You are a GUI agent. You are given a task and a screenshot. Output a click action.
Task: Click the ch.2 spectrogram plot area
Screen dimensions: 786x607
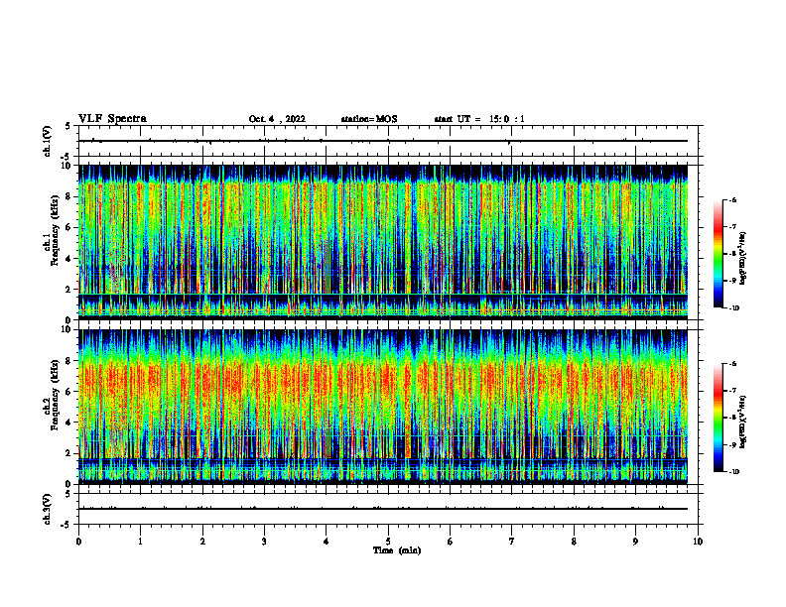pos(383,407)
